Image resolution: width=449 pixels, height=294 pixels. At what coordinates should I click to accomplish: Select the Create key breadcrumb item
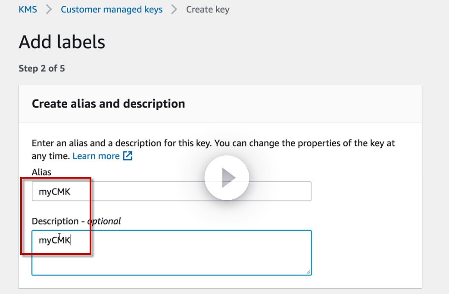click(x=208, y=9)
